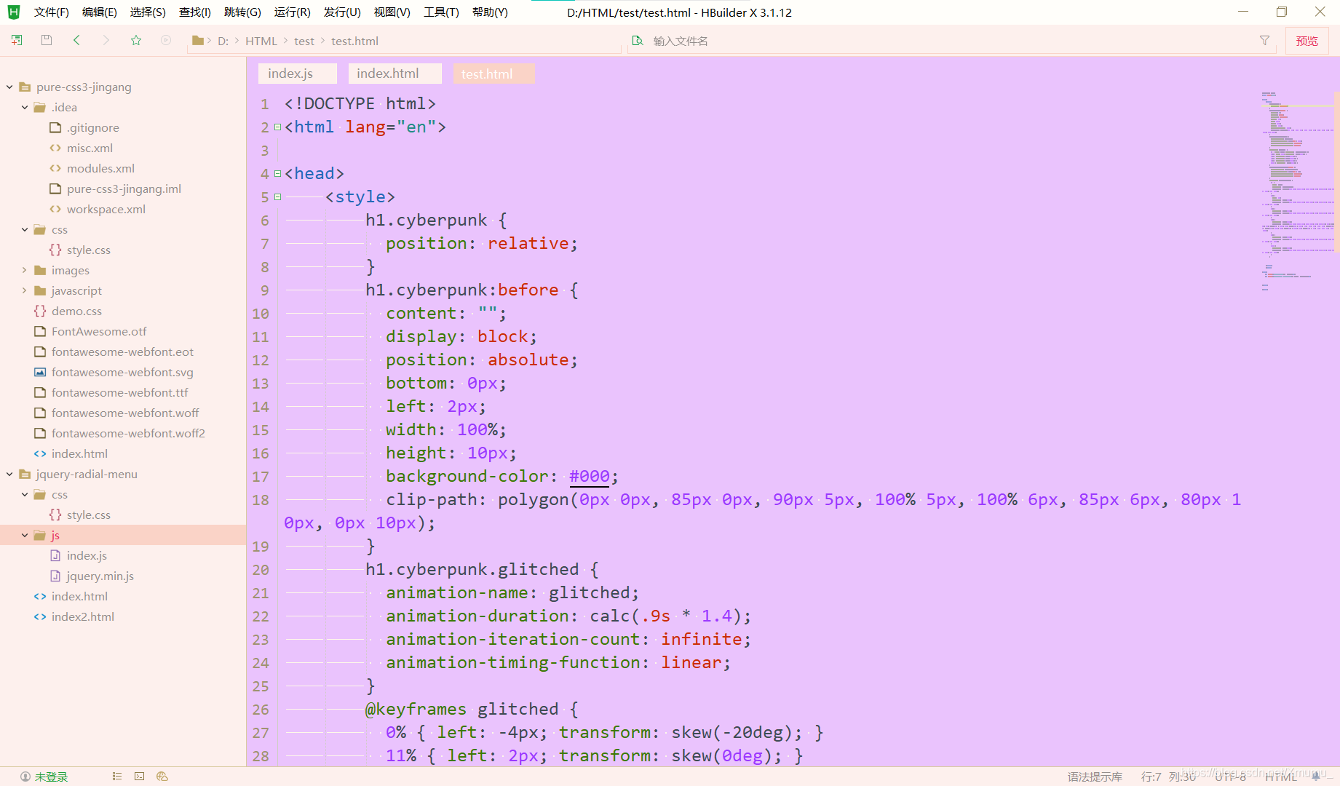
Task: Open the 发行(U) menu
Action: click(x=342, y=12)
